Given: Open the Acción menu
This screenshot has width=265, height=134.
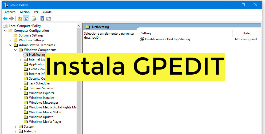Looking at the screenshot, I should point(25,12).
